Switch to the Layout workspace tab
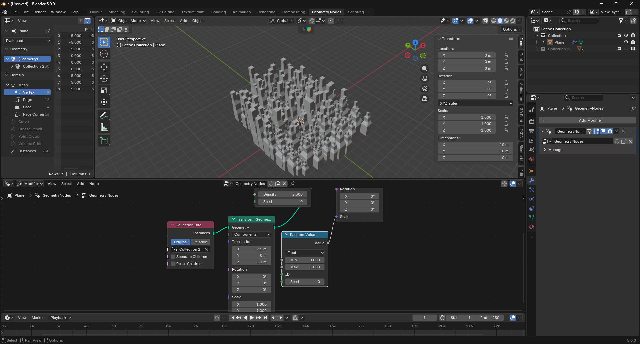Viewport: 640px width, 344px height. (x=96, y=12)
